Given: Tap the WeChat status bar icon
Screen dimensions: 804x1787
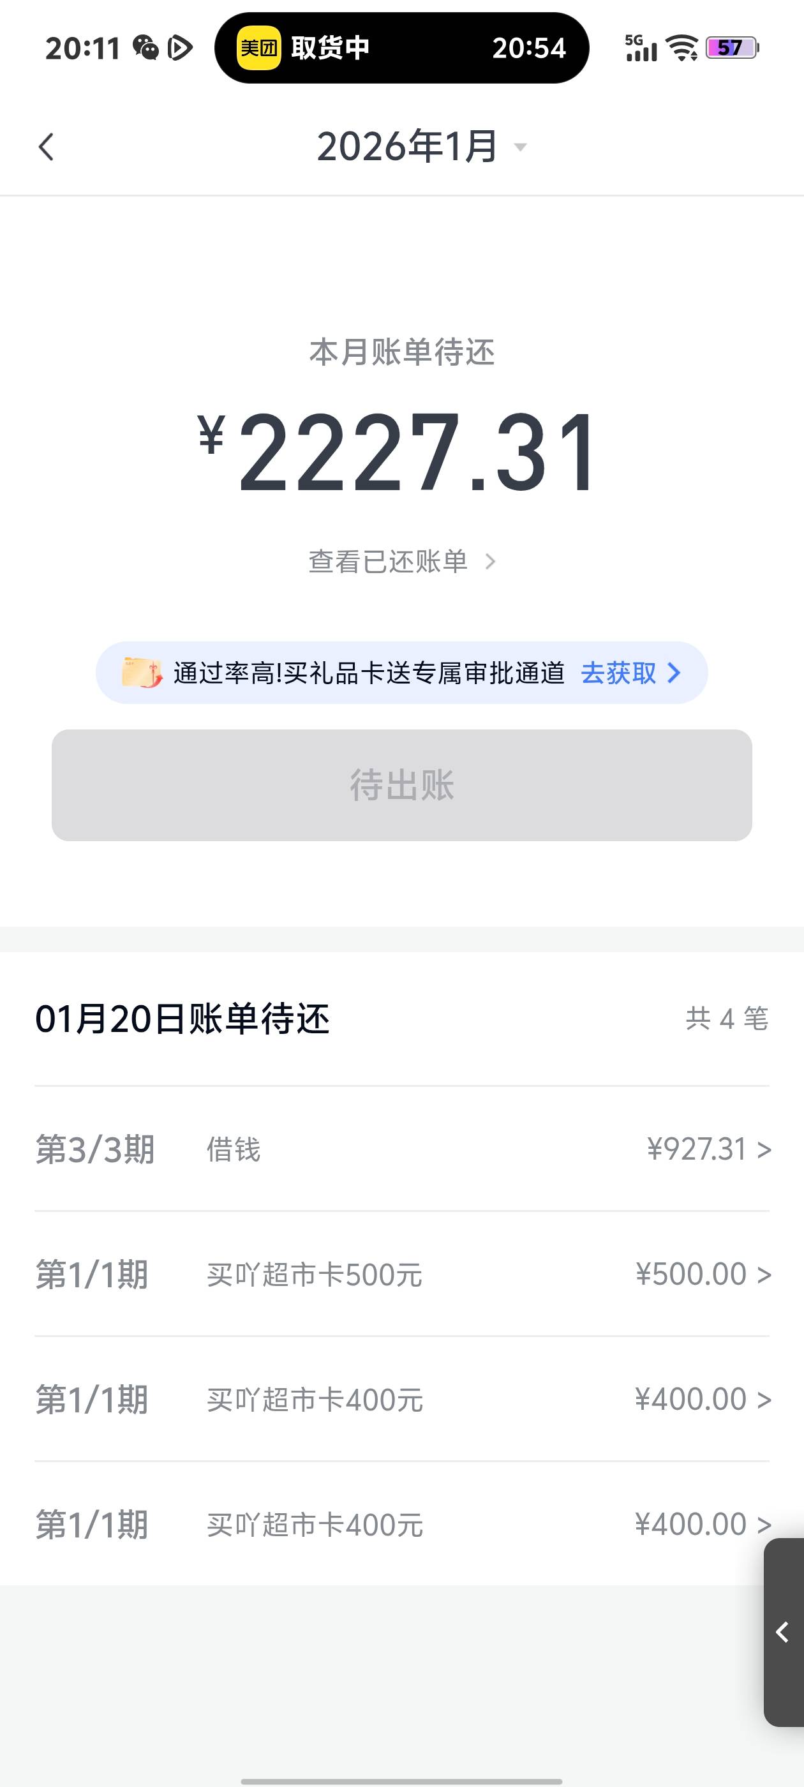Looking at the screenshot, I should [x=145, y=48].
